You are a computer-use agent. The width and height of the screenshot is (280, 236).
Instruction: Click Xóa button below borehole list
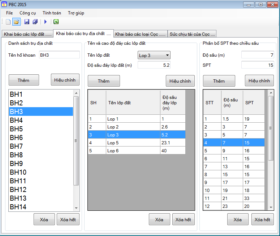[x=44, y=219]
